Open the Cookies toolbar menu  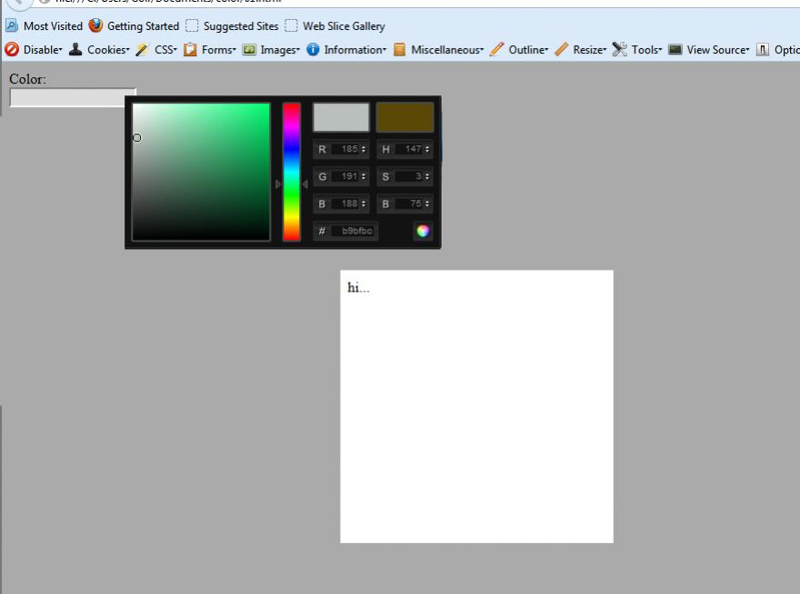[98, 50]
